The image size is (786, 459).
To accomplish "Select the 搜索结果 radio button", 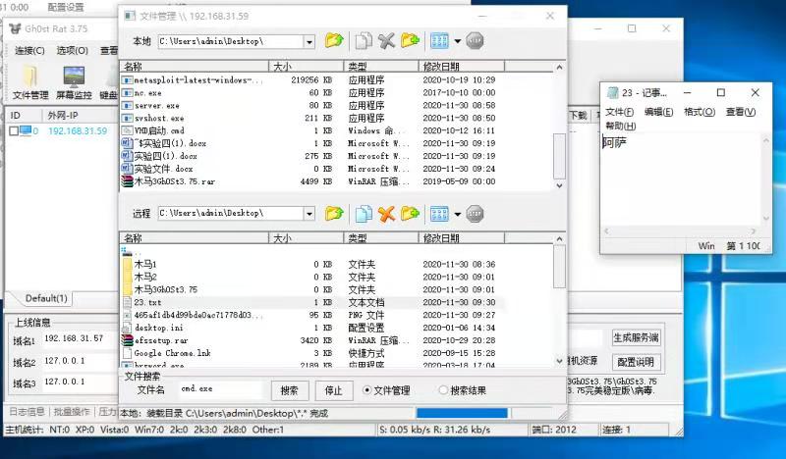I will point(443,390).
